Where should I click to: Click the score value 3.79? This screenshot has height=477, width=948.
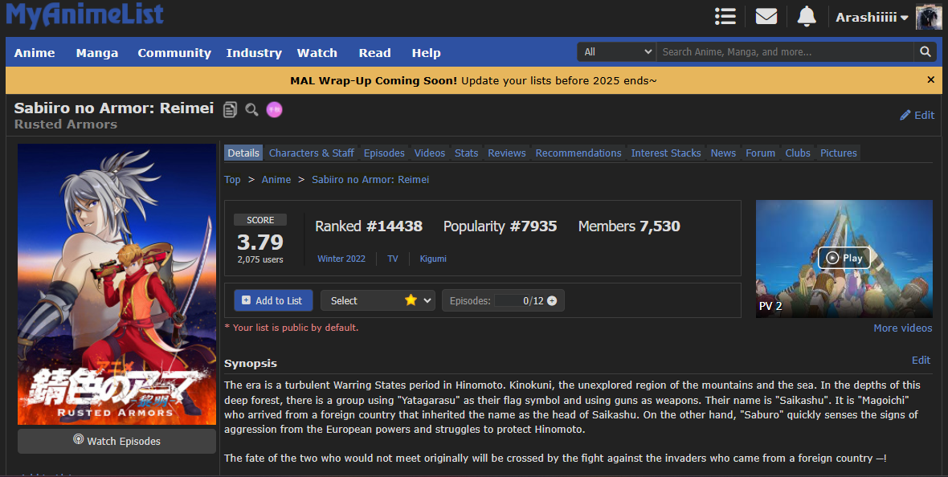coord(260,242)
